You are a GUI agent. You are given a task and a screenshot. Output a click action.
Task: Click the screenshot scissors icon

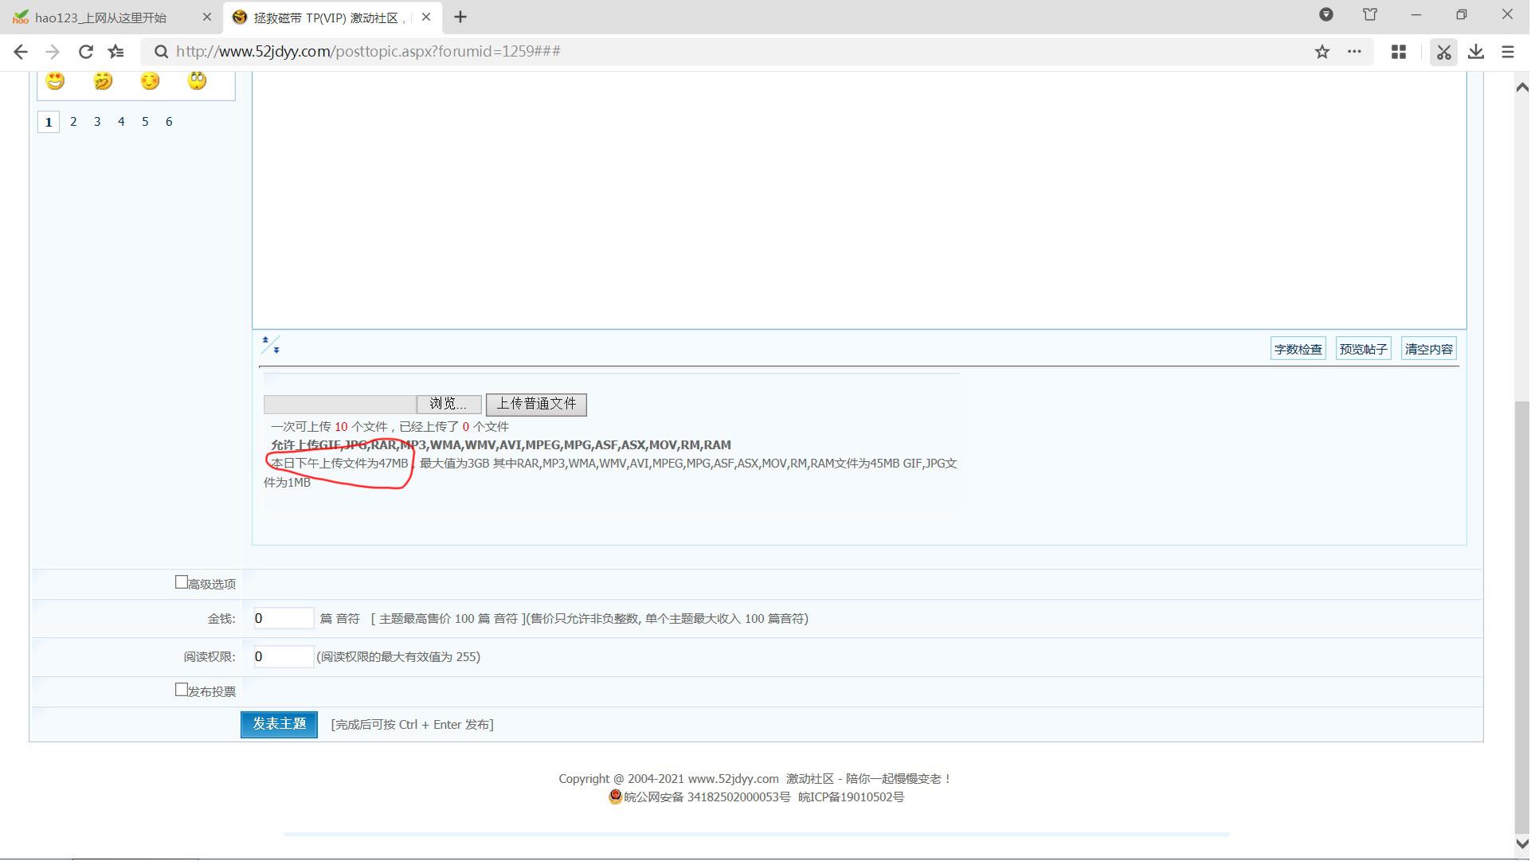pos(1443,52)
